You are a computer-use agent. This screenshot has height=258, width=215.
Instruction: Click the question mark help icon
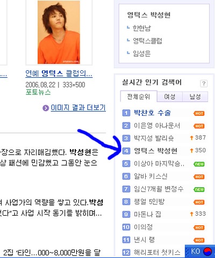[204, 84]
